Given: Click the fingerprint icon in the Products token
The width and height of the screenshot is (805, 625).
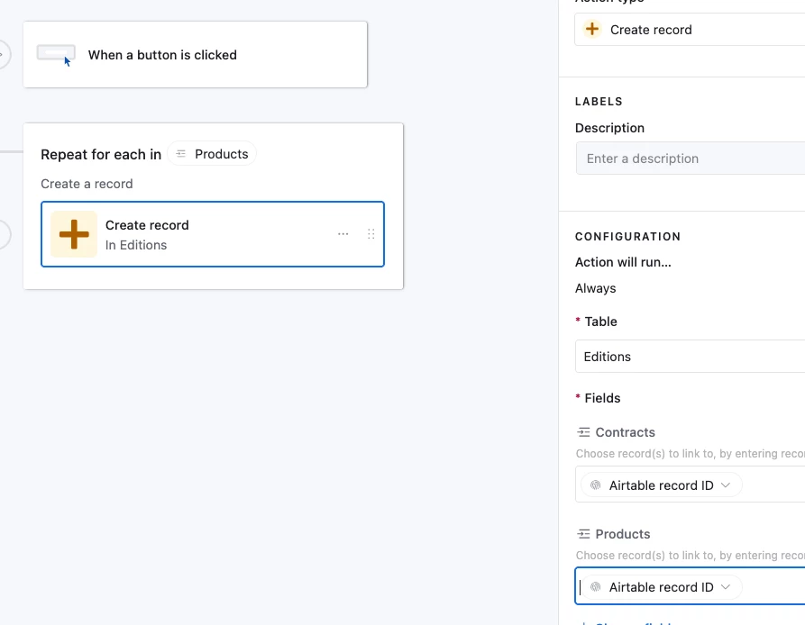Looking at the screenshot, I should click(595, 587).
